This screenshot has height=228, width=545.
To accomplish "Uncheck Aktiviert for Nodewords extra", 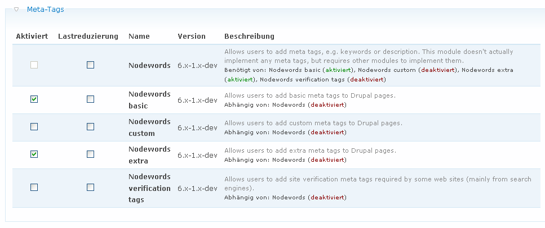I will click(34, 154).
